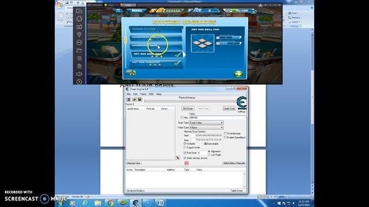Viewport: 369px width, 207px height.
Task: Click the rotate screen icon in BlueStacks sidebar
Action: (x=80, y=19)
